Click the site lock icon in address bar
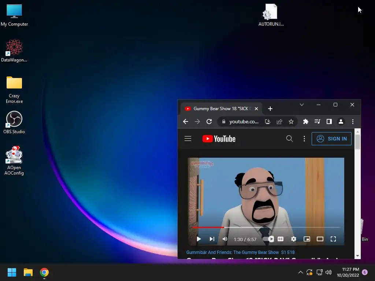The image size is (375, 281). (224, 121)
